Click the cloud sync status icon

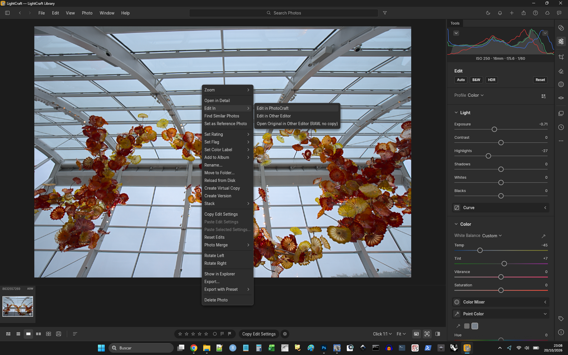click(547, 13)
